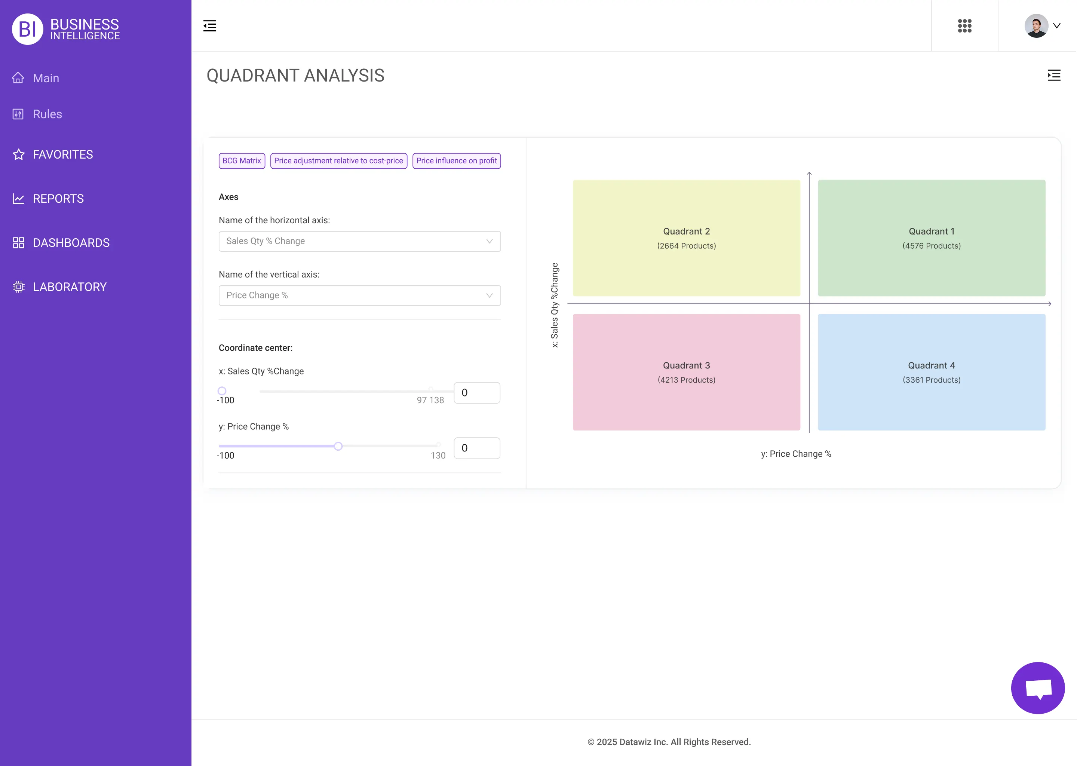Switch to Price adjustment relative to cost-price
The width and height of the screenshot is (1077, 766).
click(338, 160)
